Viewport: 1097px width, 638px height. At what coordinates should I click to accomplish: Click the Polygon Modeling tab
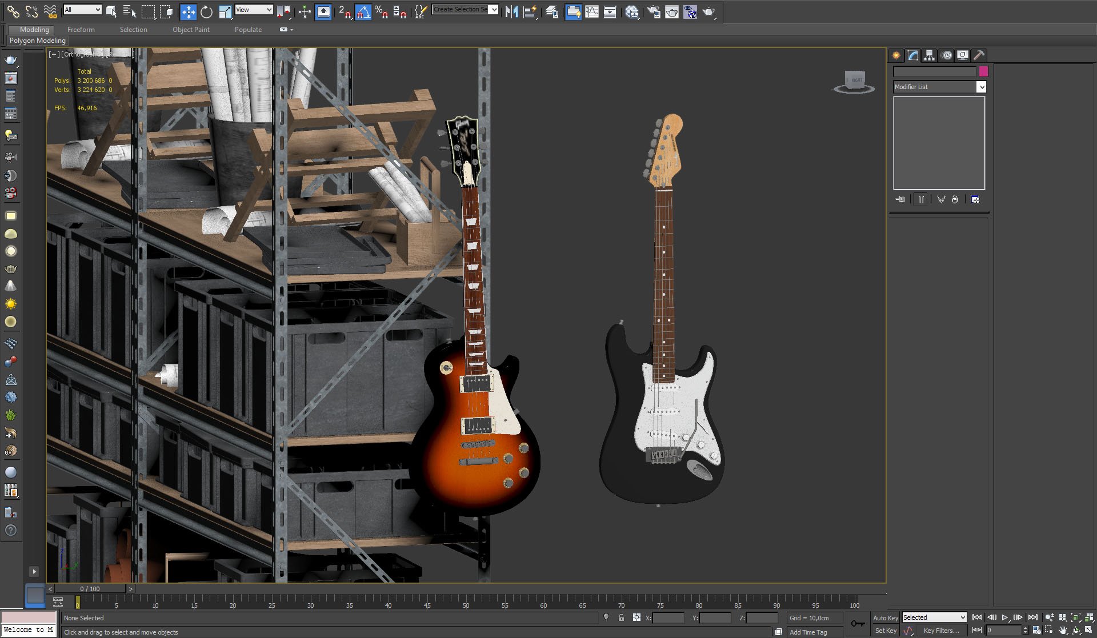point(37,40)
